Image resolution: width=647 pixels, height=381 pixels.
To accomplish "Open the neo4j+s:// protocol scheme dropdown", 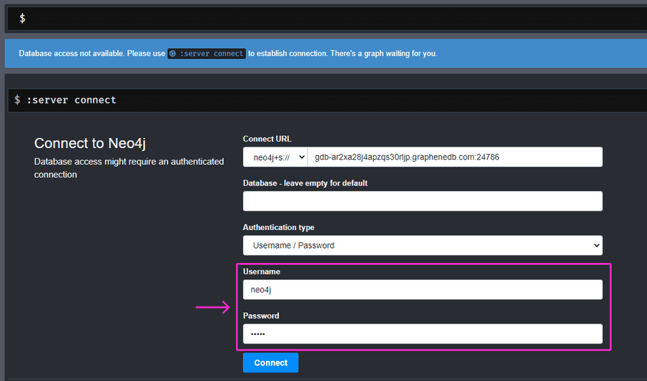I will tap(275, 157).
